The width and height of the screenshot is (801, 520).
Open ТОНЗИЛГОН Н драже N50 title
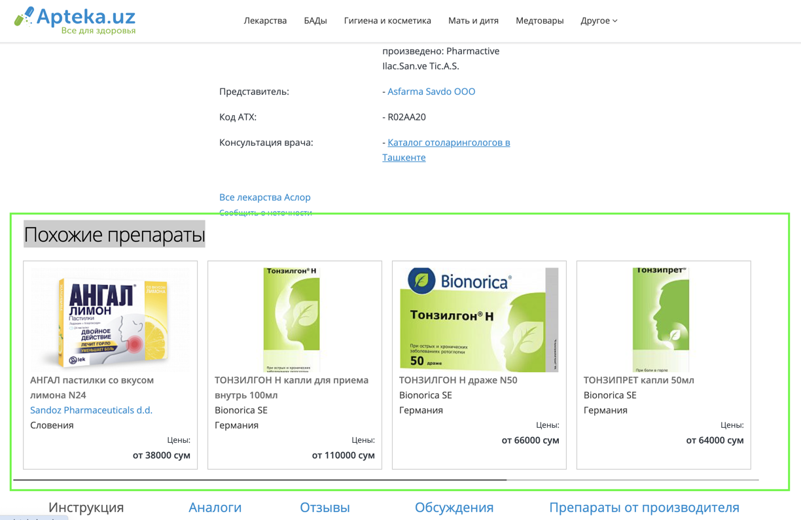(x=458, y=380)
